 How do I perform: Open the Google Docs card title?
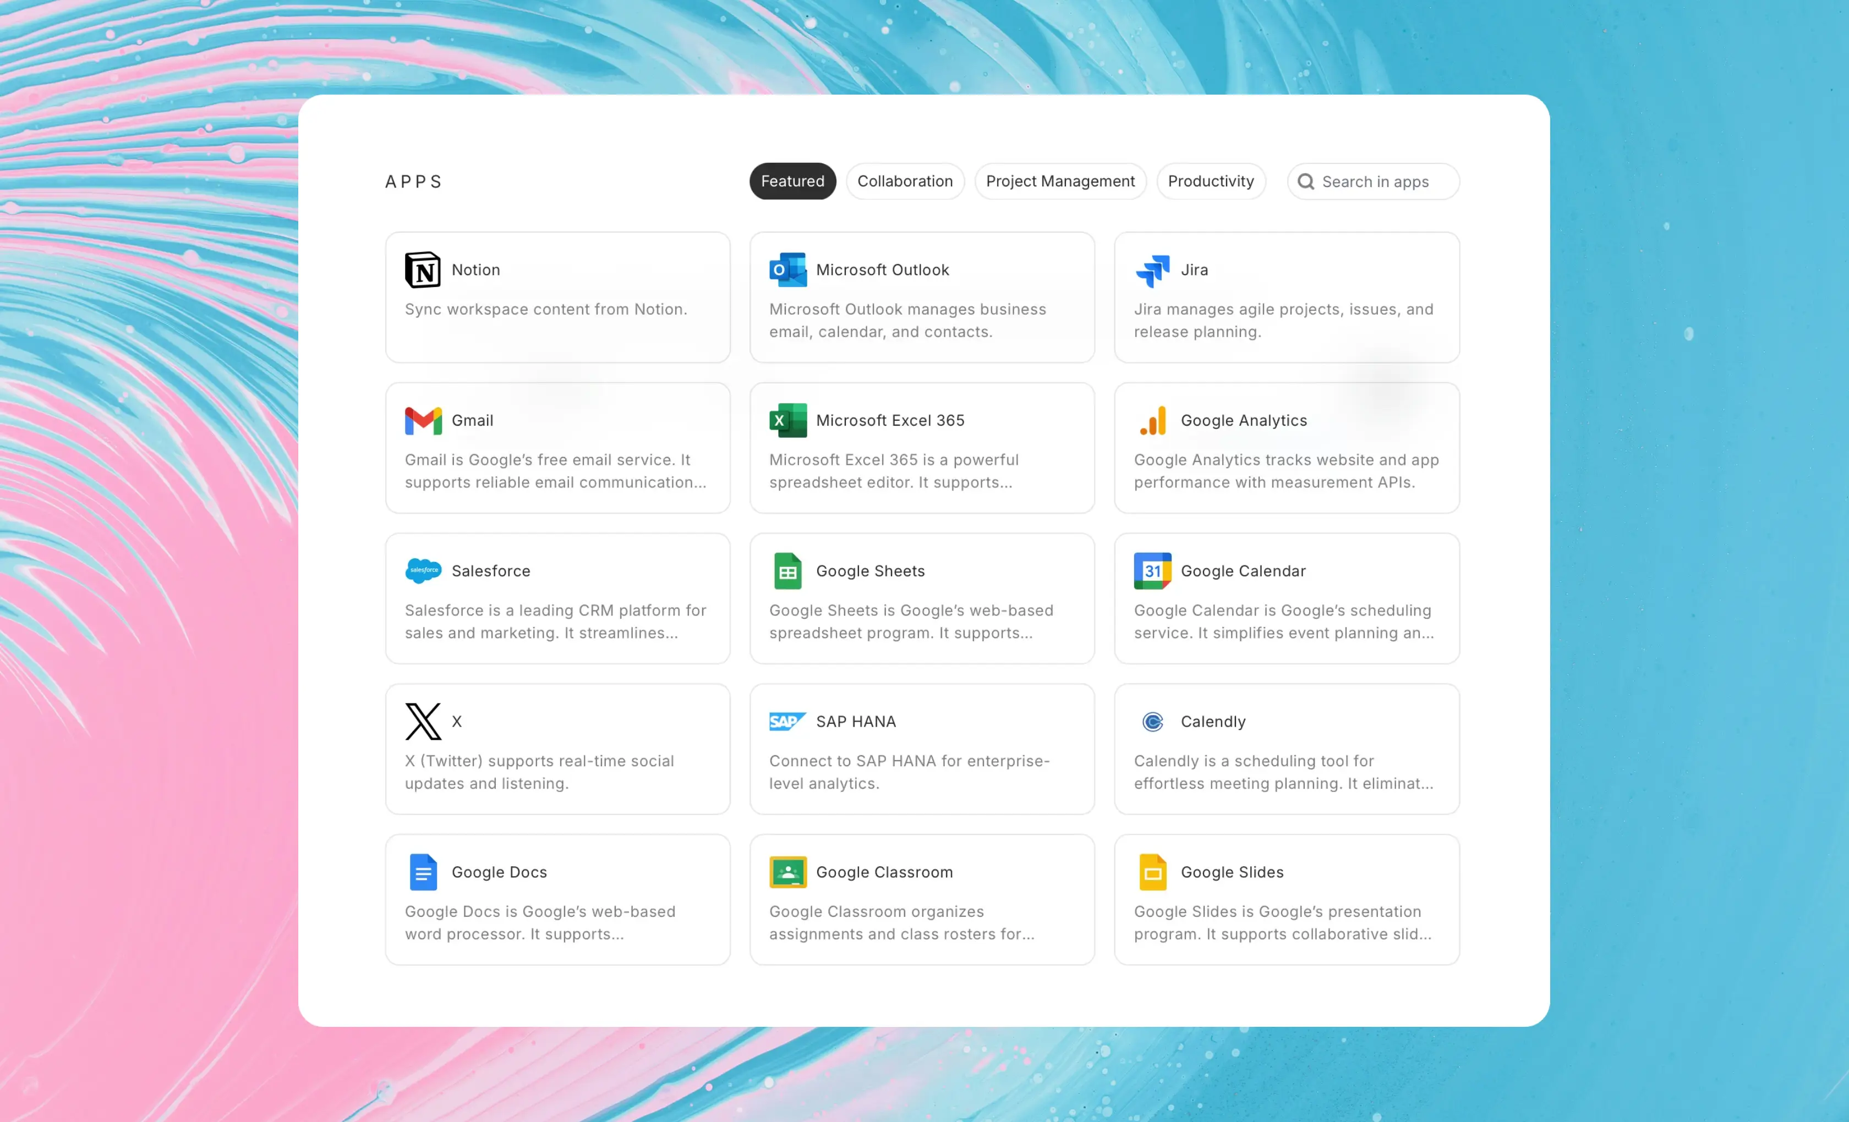coord(499,872)
